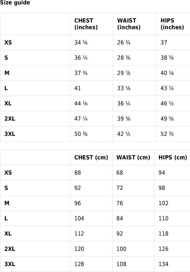Viewport: 190px width, 272px height.
Task: Click the 43 ¼ hips measurement cell
Action: (x=167, y=88)
